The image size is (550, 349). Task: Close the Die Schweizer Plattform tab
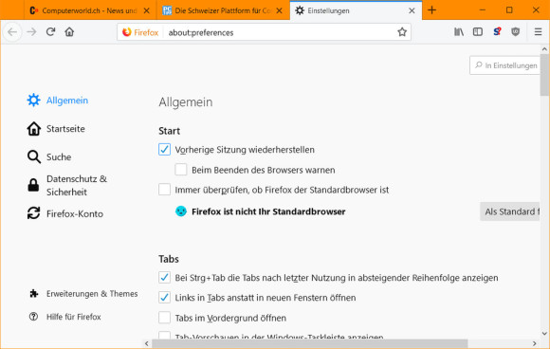pyautogui.click(x=279, y=10)
